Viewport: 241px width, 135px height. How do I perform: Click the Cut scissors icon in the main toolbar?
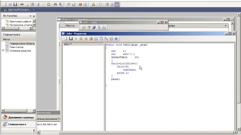(38, 4)
